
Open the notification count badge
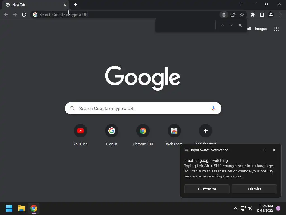tap(278, 208)
